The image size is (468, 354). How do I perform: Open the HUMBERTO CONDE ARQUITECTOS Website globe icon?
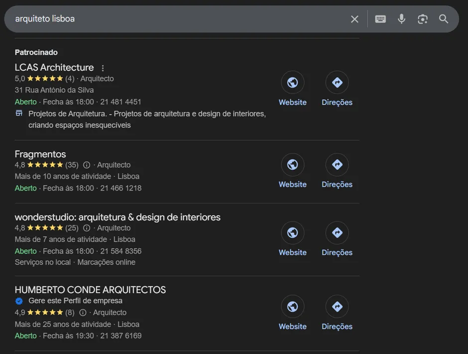293,307
